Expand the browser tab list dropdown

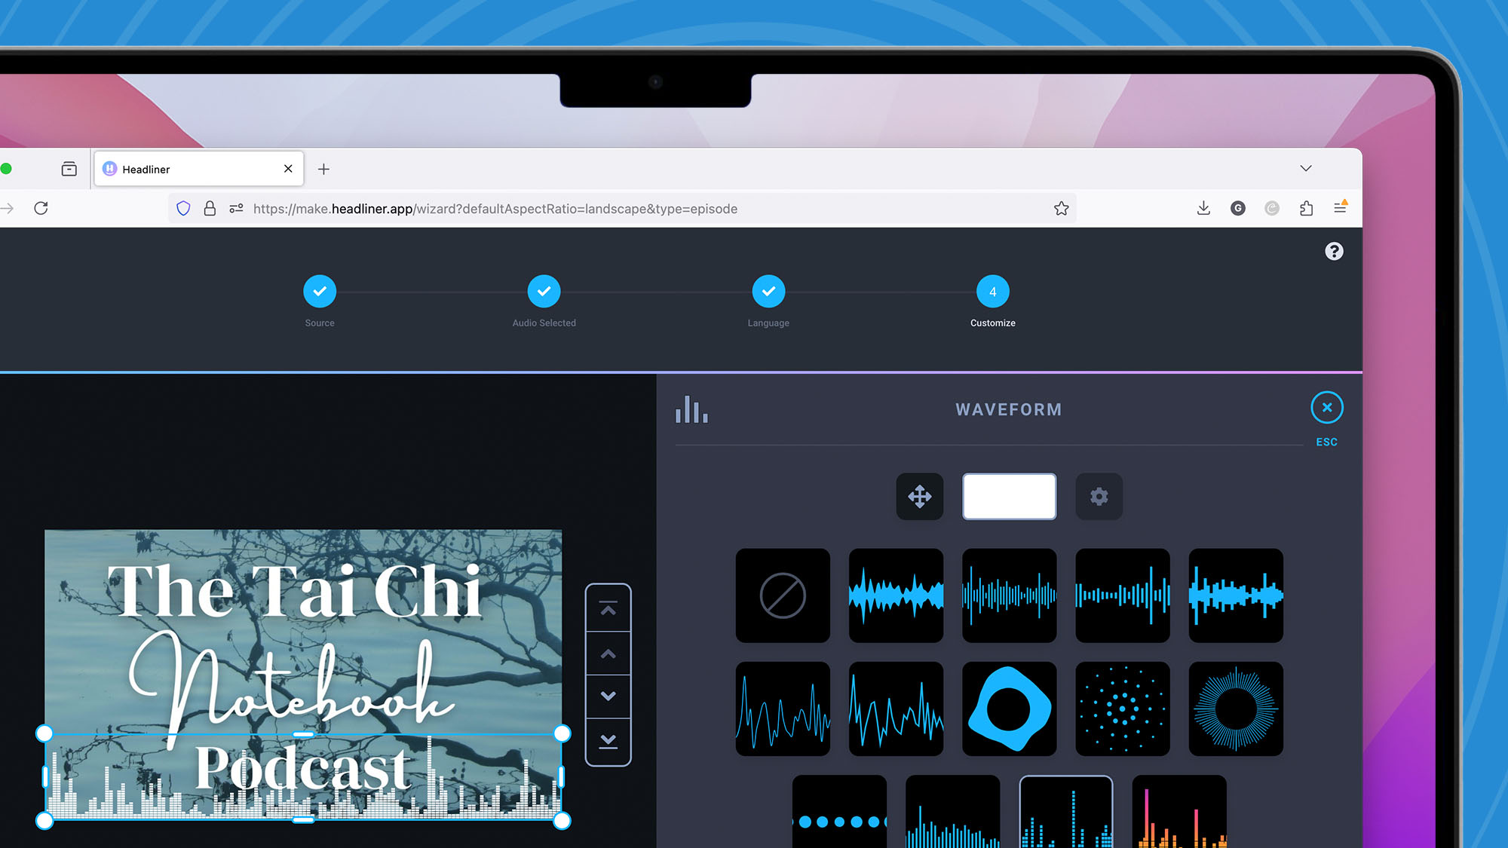(1306, 168)
